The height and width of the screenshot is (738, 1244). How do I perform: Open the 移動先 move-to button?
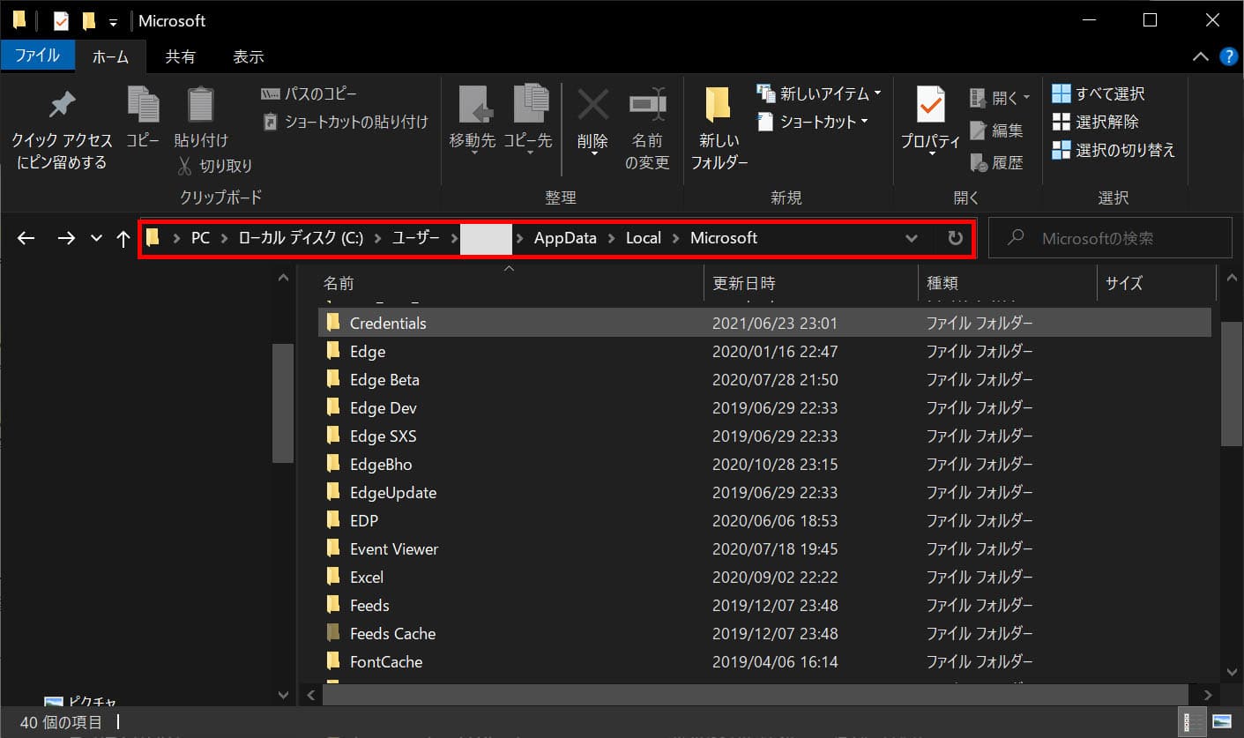point(473,122)
